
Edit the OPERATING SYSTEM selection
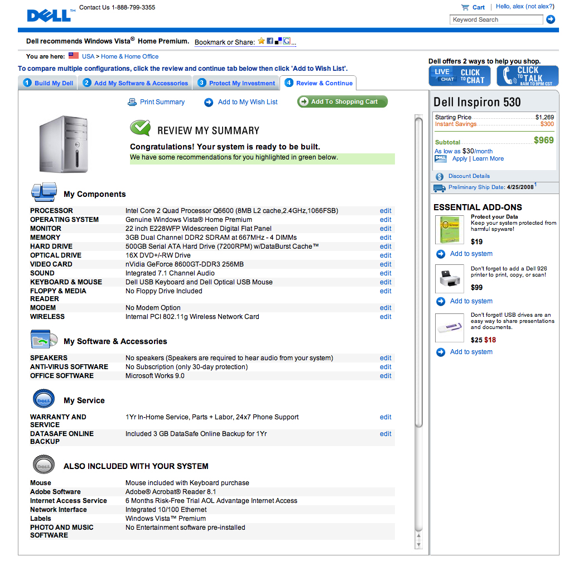(x=385, y=220)
